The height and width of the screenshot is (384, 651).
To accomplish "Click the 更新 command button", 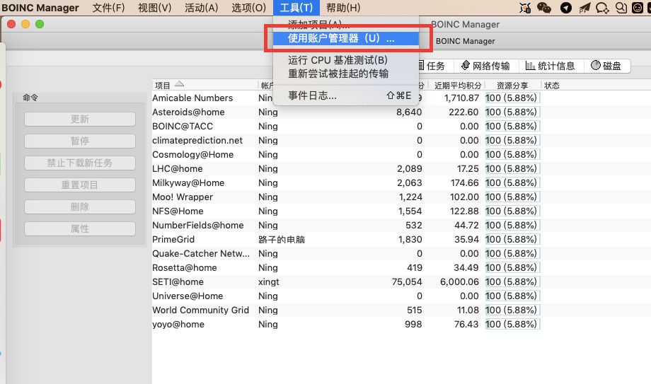I will (x=80, y=119).
